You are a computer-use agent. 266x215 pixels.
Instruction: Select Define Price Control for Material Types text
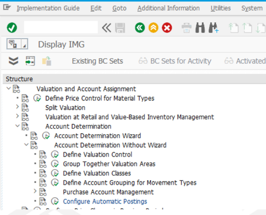(100, 98)
